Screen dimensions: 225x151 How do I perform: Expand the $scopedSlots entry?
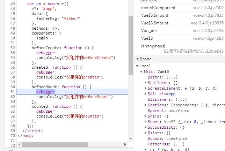[x=145, y=127]
